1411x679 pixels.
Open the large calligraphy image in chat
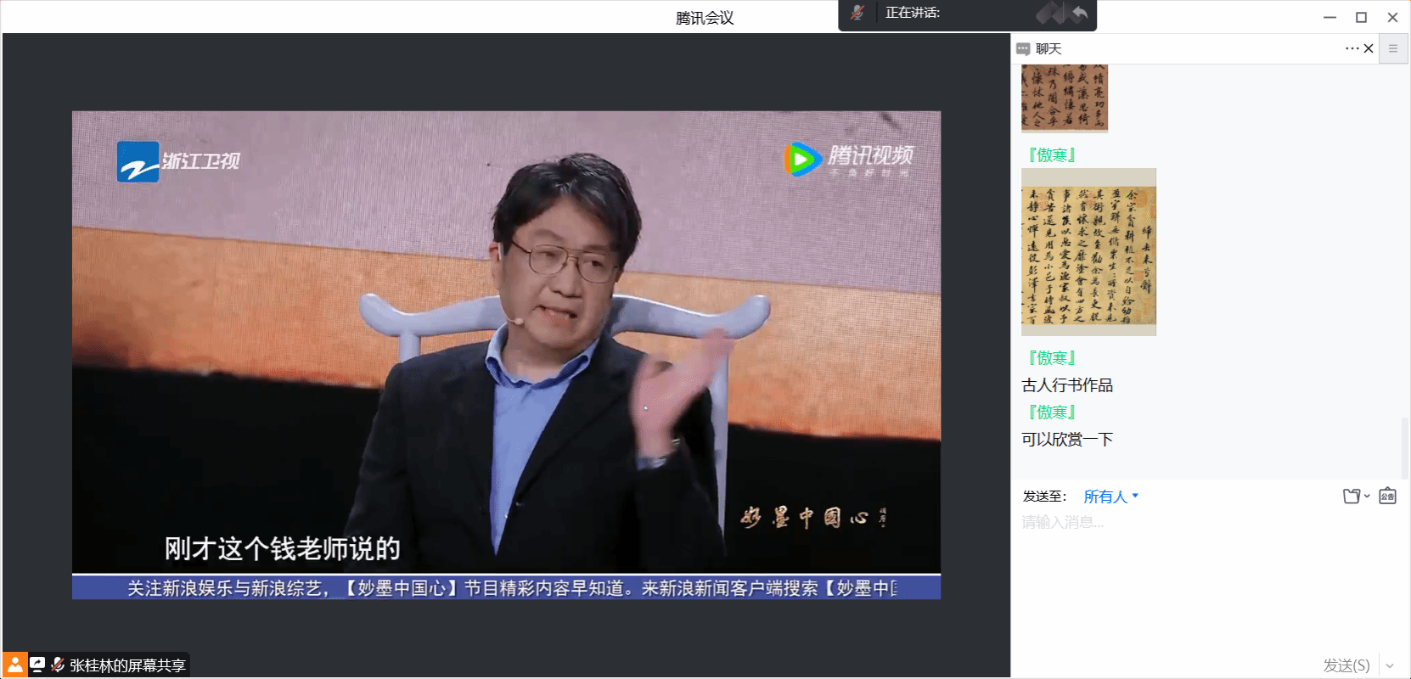click(x=1088, y=251)
